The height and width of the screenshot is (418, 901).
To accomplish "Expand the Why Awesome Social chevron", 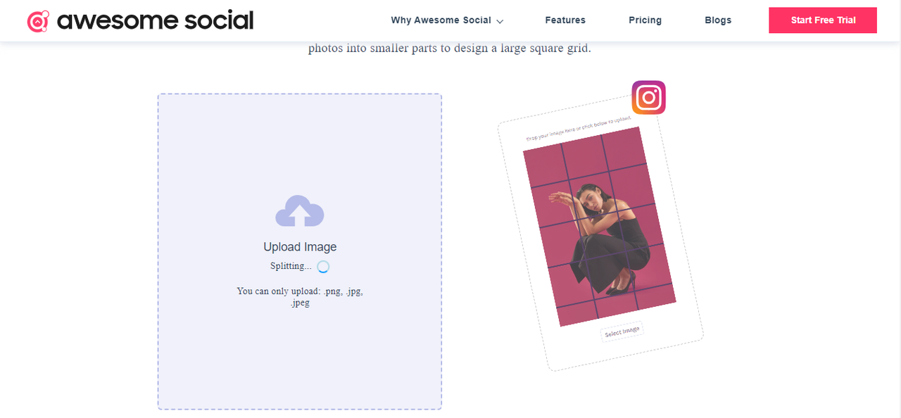I will [500, 21].
